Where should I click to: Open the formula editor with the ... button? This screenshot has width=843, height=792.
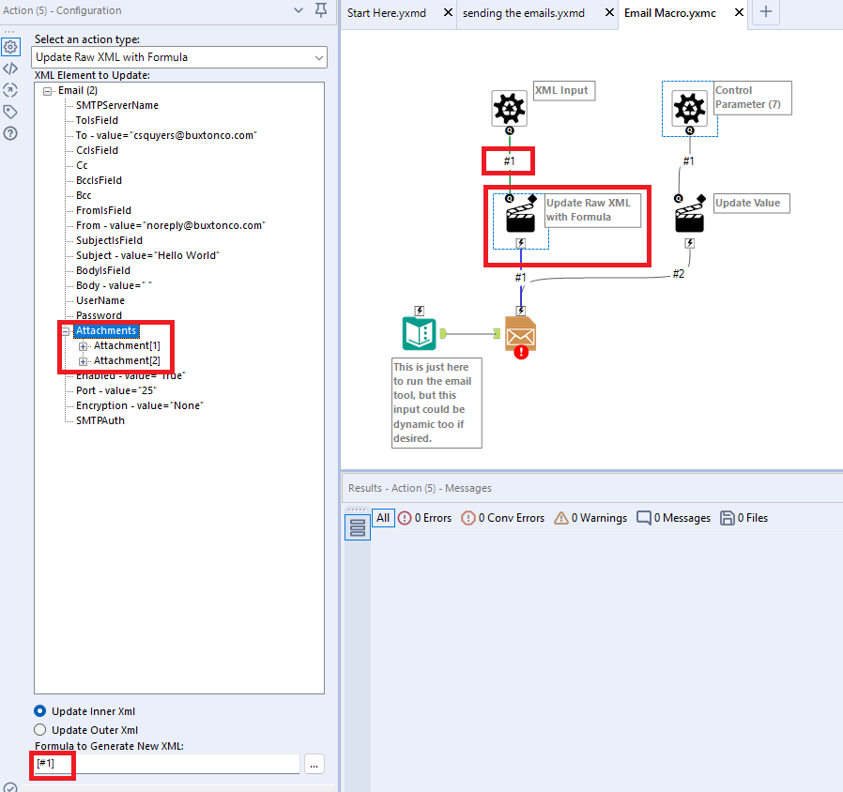[x=314, y=765]
